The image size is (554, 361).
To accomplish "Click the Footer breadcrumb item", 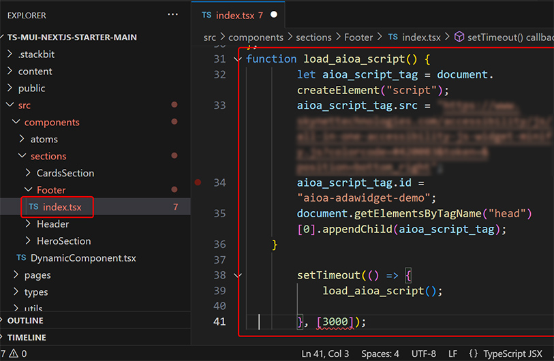I will coord(359,37).
